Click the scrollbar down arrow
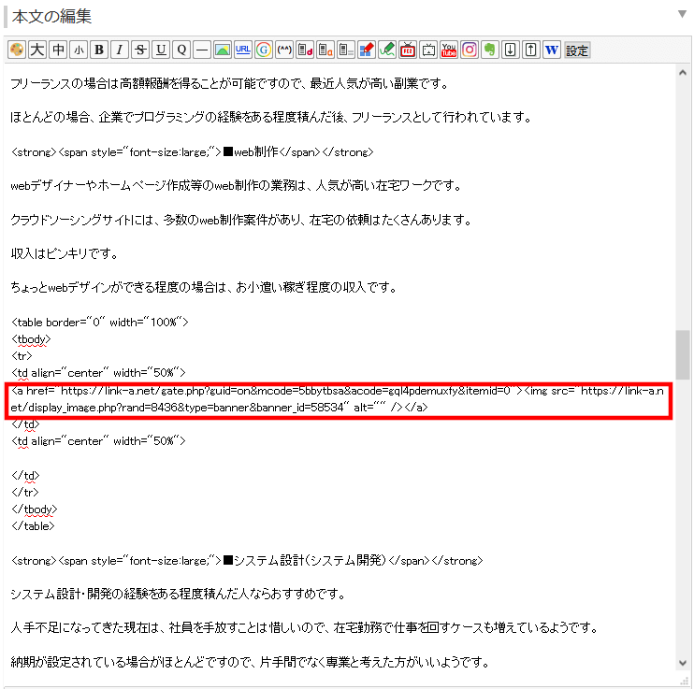694x689 pixels. (683, 663)
